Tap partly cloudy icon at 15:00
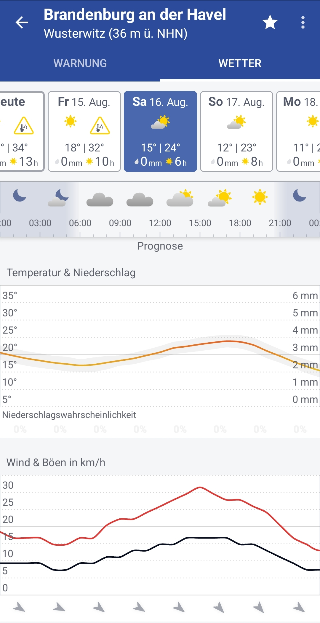This screenshot has height=623, width=320. [x=220, y=198]
